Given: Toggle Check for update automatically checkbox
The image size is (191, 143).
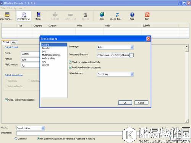Looking at the screenshot, I should (70, 62).
